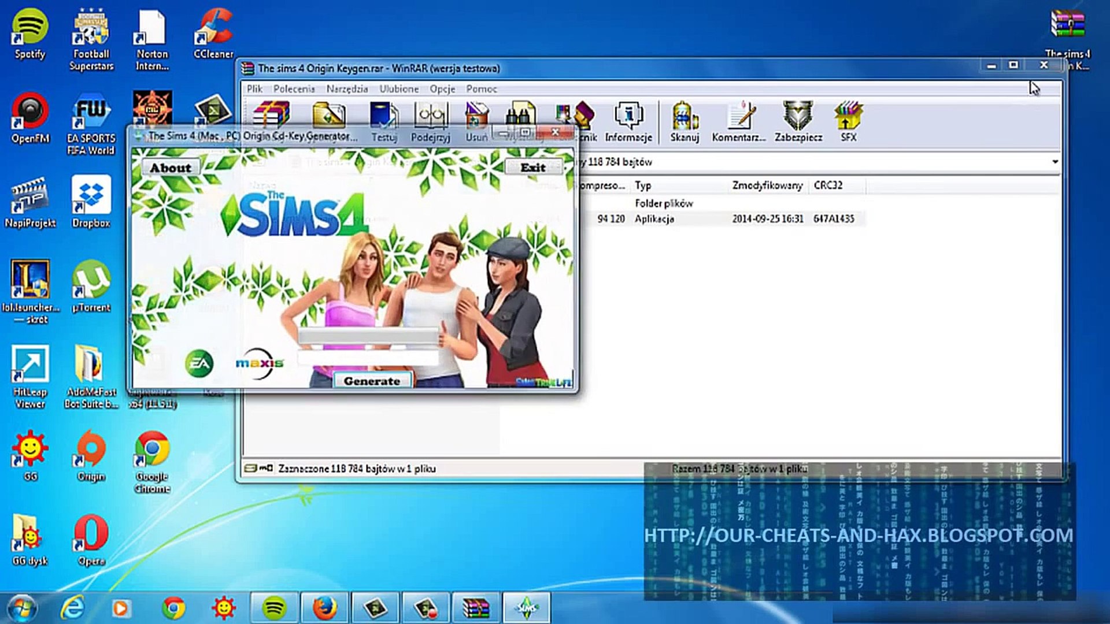Click the Firefox icon in taskbar
This screenshot has height=624, width=1110.
click(x=324, y=608)
